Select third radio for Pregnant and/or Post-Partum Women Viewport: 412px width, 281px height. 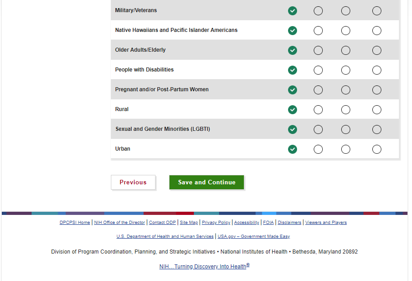[x=346, y=90]
